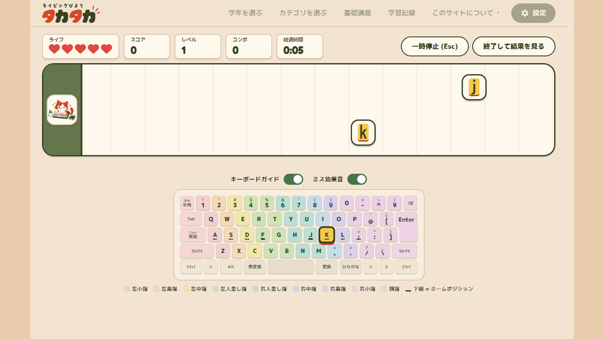Screen dimensions: 604x339
Task: Toggle the ミス効果音 switch
Action: pos(357,179)
